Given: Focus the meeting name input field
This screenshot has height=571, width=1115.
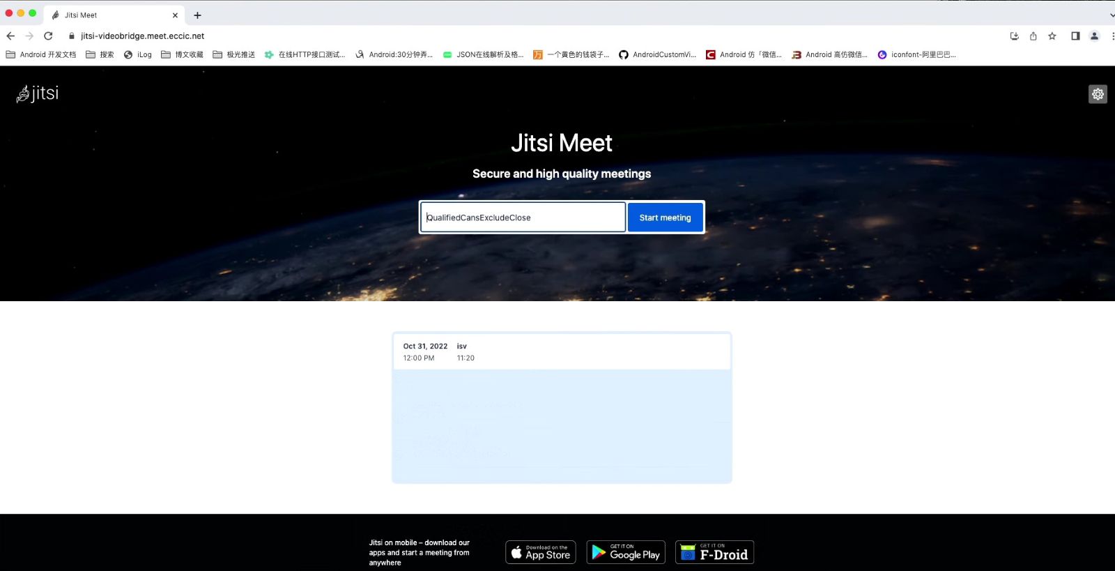Looking at the screenshot, I should 523,218.
